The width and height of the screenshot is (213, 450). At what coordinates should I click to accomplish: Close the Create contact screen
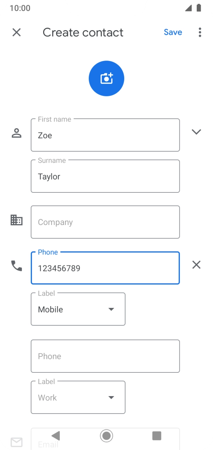tap(17, 33)
